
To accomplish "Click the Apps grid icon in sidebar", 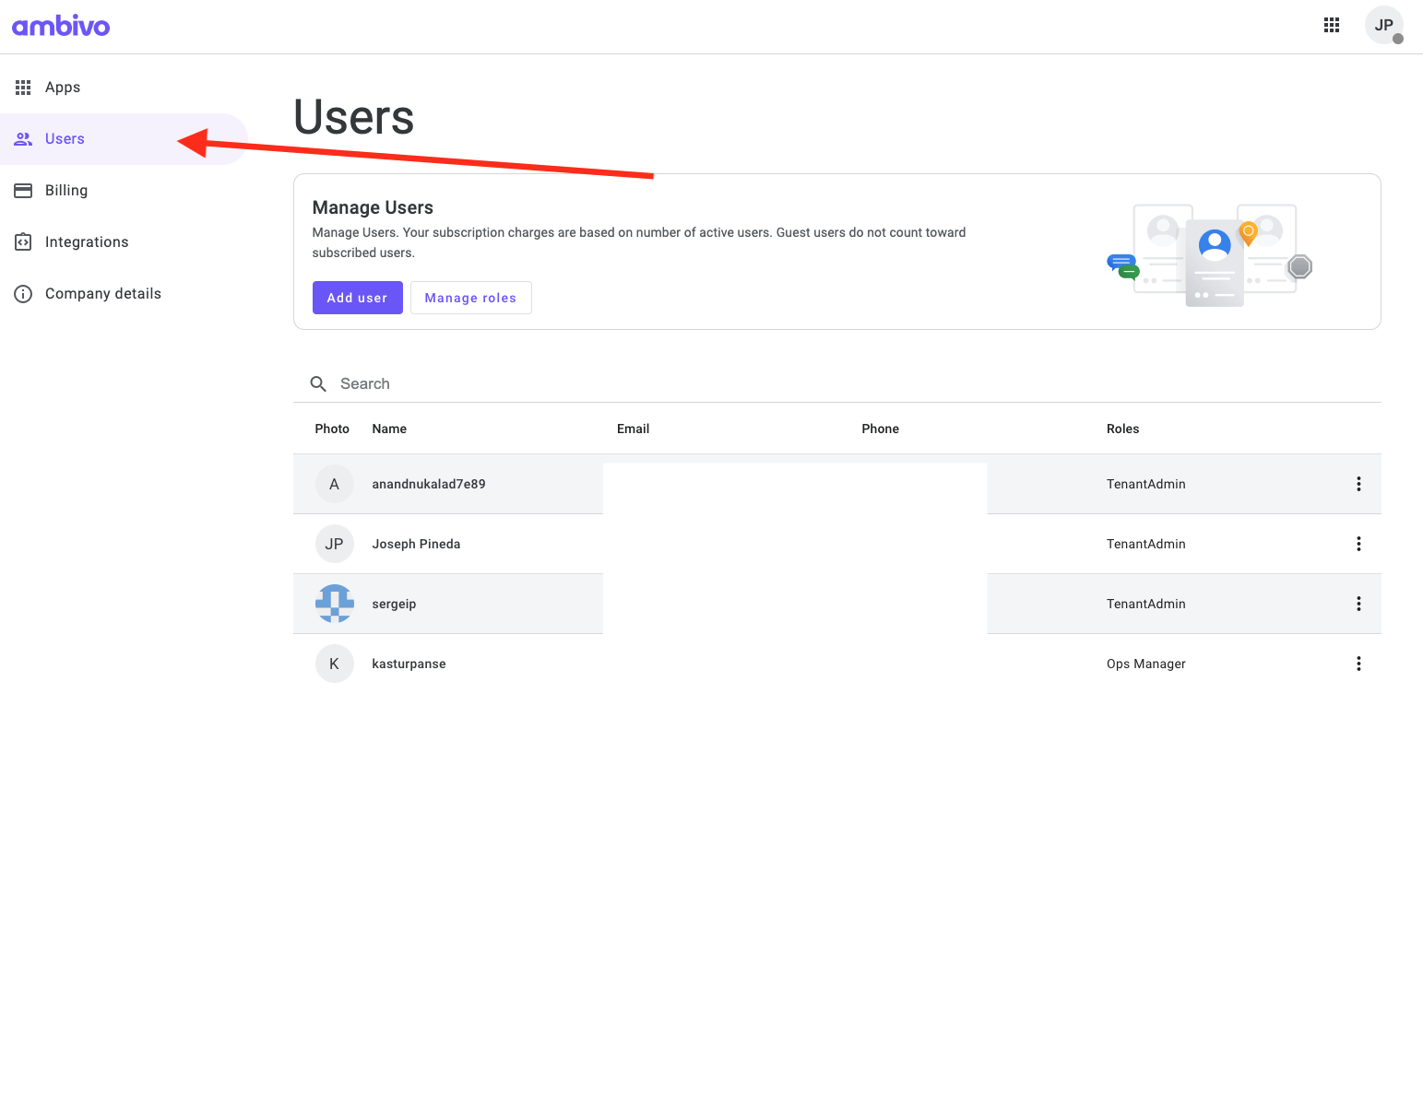I will pos(23,88).
